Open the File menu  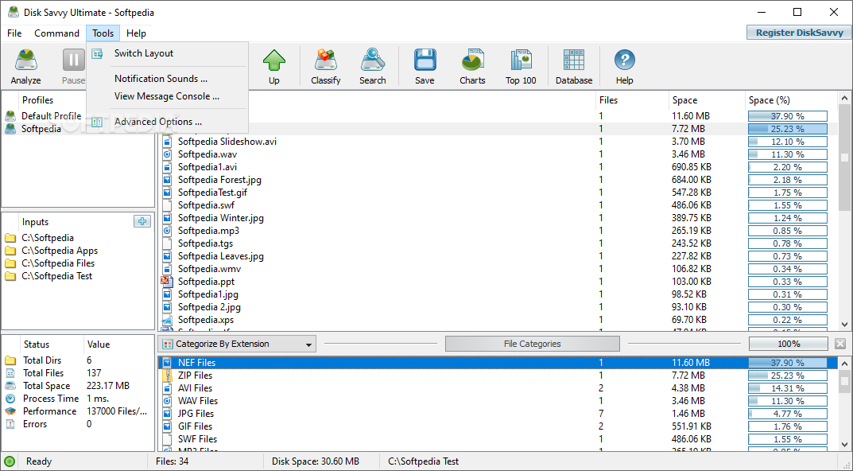coord(14,33)
